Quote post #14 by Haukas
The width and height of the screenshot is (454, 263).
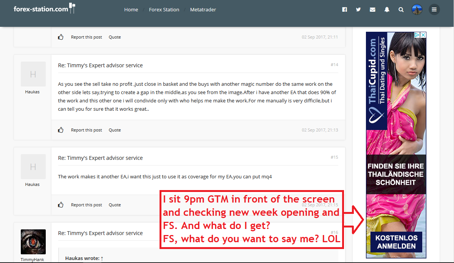[115, 130]
